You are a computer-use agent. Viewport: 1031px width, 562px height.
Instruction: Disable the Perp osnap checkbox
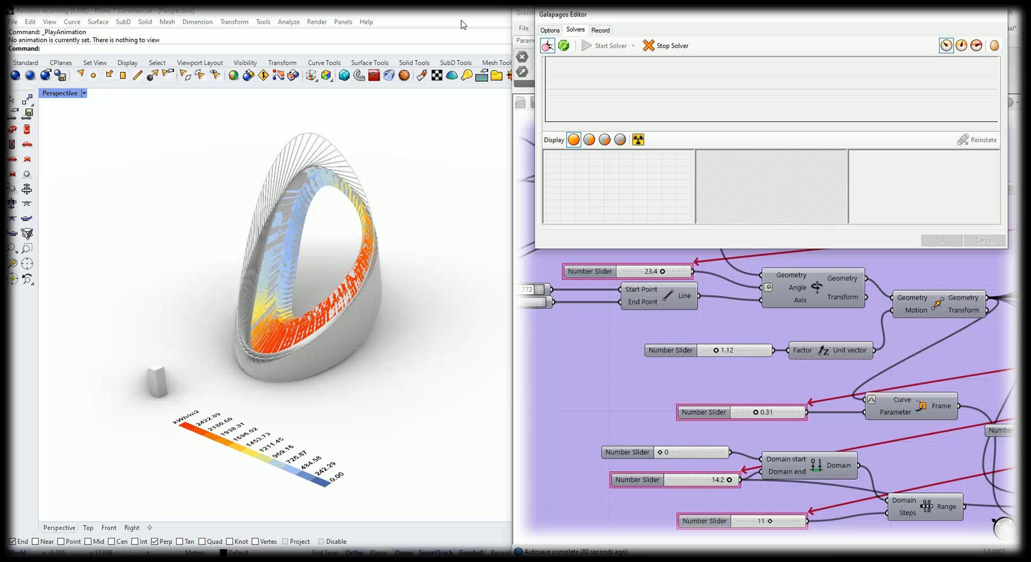click(x=155, y=541)
